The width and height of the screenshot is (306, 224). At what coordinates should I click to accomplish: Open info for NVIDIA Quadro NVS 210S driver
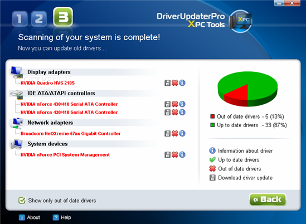click(x=182, y=82)
